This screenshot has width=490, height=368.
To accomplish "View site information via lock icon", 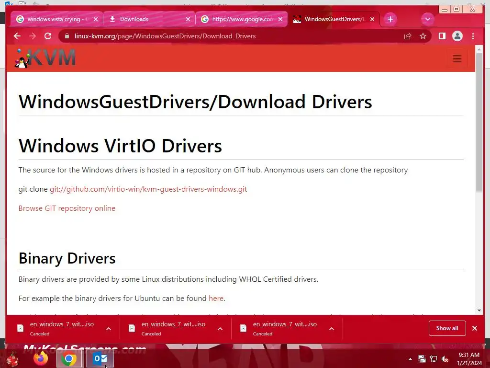I will pos(67,36).
